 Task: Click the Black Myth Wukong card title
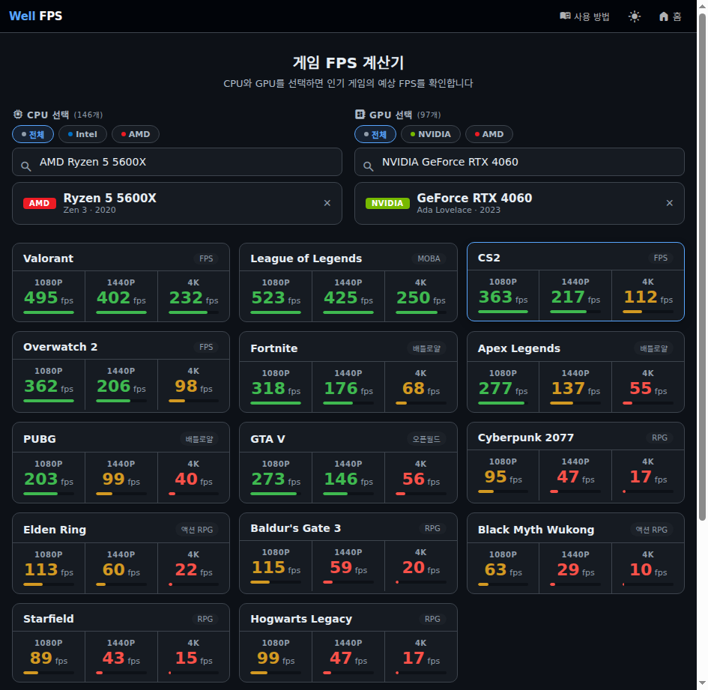tap(536, 530)
